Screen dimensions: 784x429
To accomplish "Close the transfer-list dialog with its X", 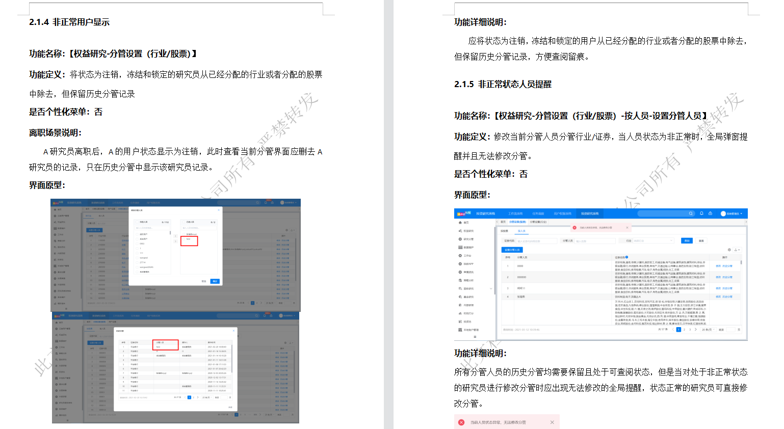I will pos(219,210).
